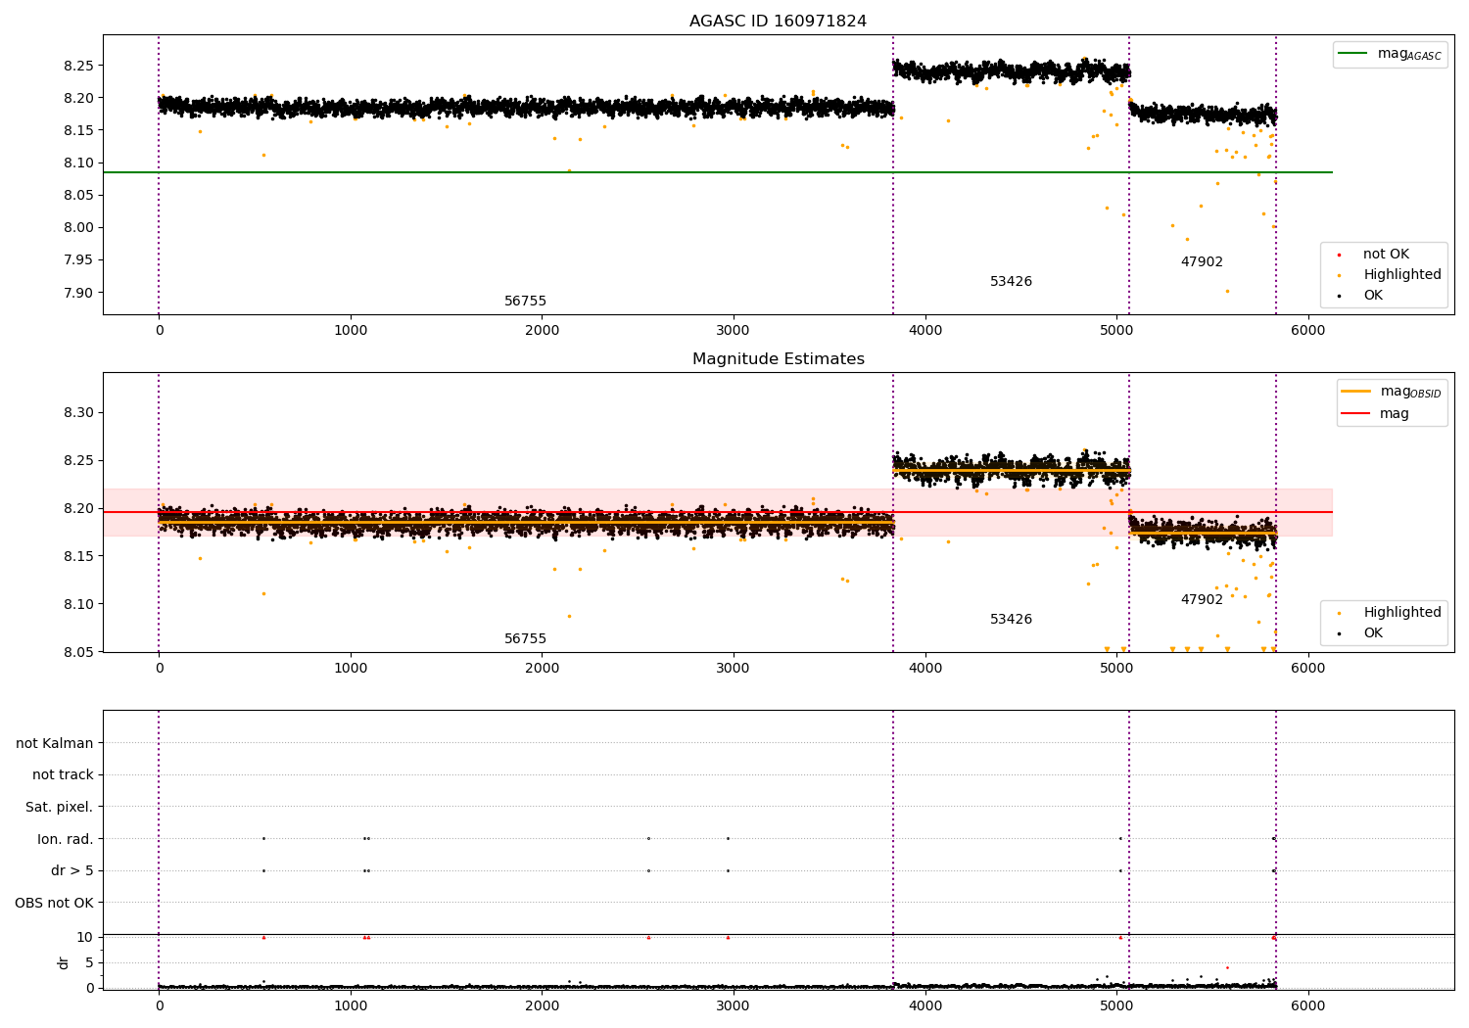Screen dimensions: 1469x1028
Task: Click the OK legend entry in middle plot
Action: pyautogui.click(x=1361, y=633)
